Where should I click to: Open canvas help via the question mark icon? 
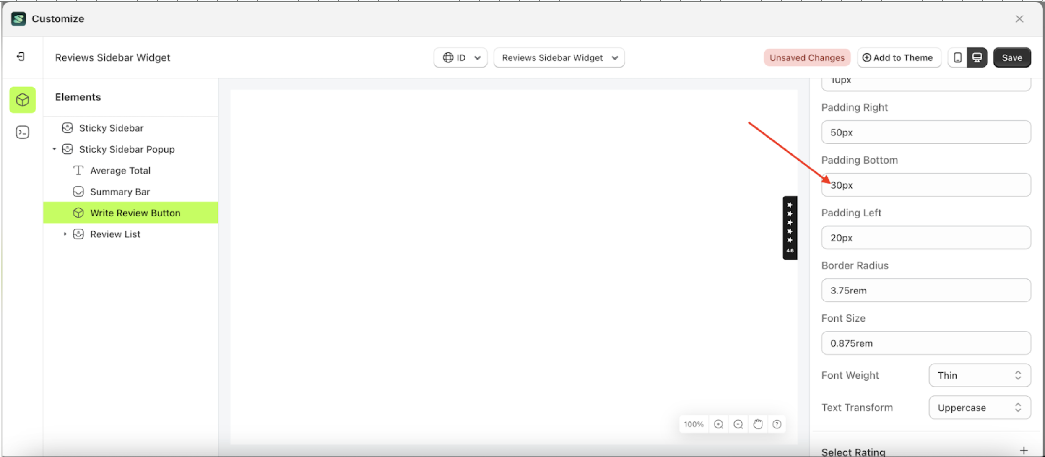pyautogui.click(x=777, y=424)
